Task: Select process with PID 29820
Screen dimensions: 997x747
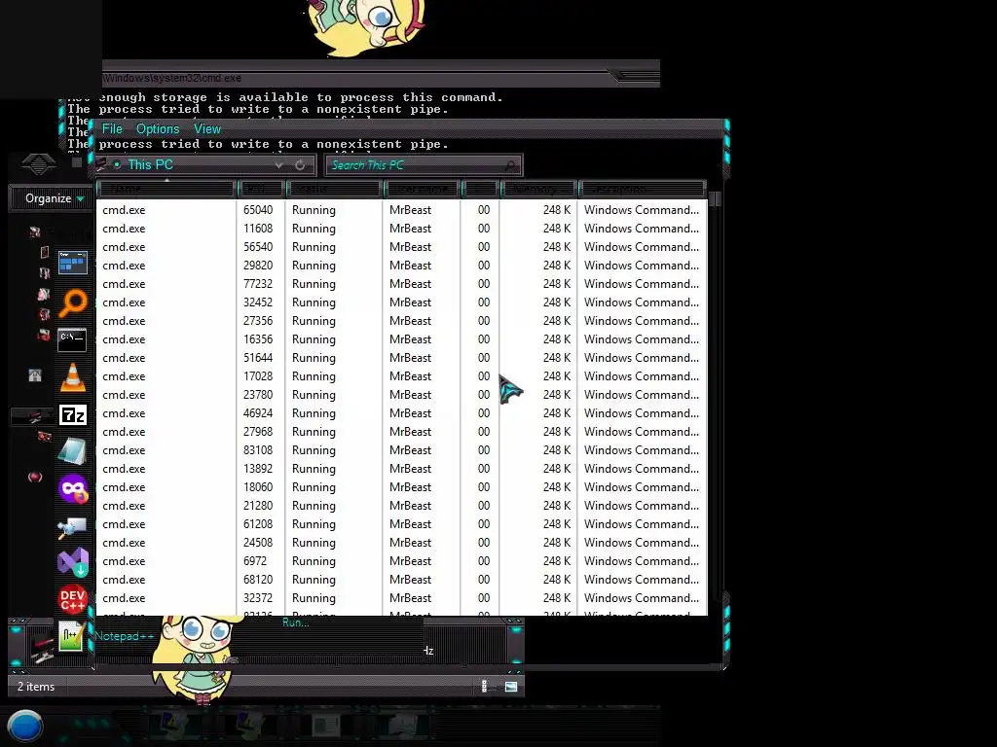Action: pos(401,265)
